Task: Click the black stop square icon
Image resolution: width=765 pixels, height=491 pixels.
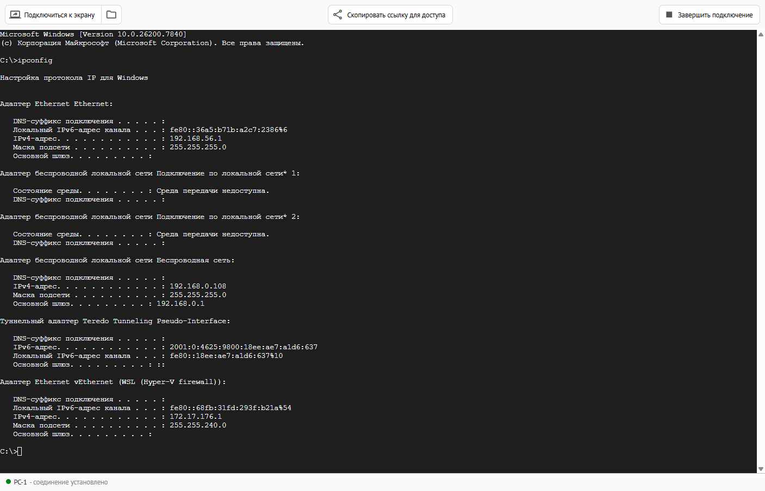Action: pyautogui.click(x=669, y=15)
